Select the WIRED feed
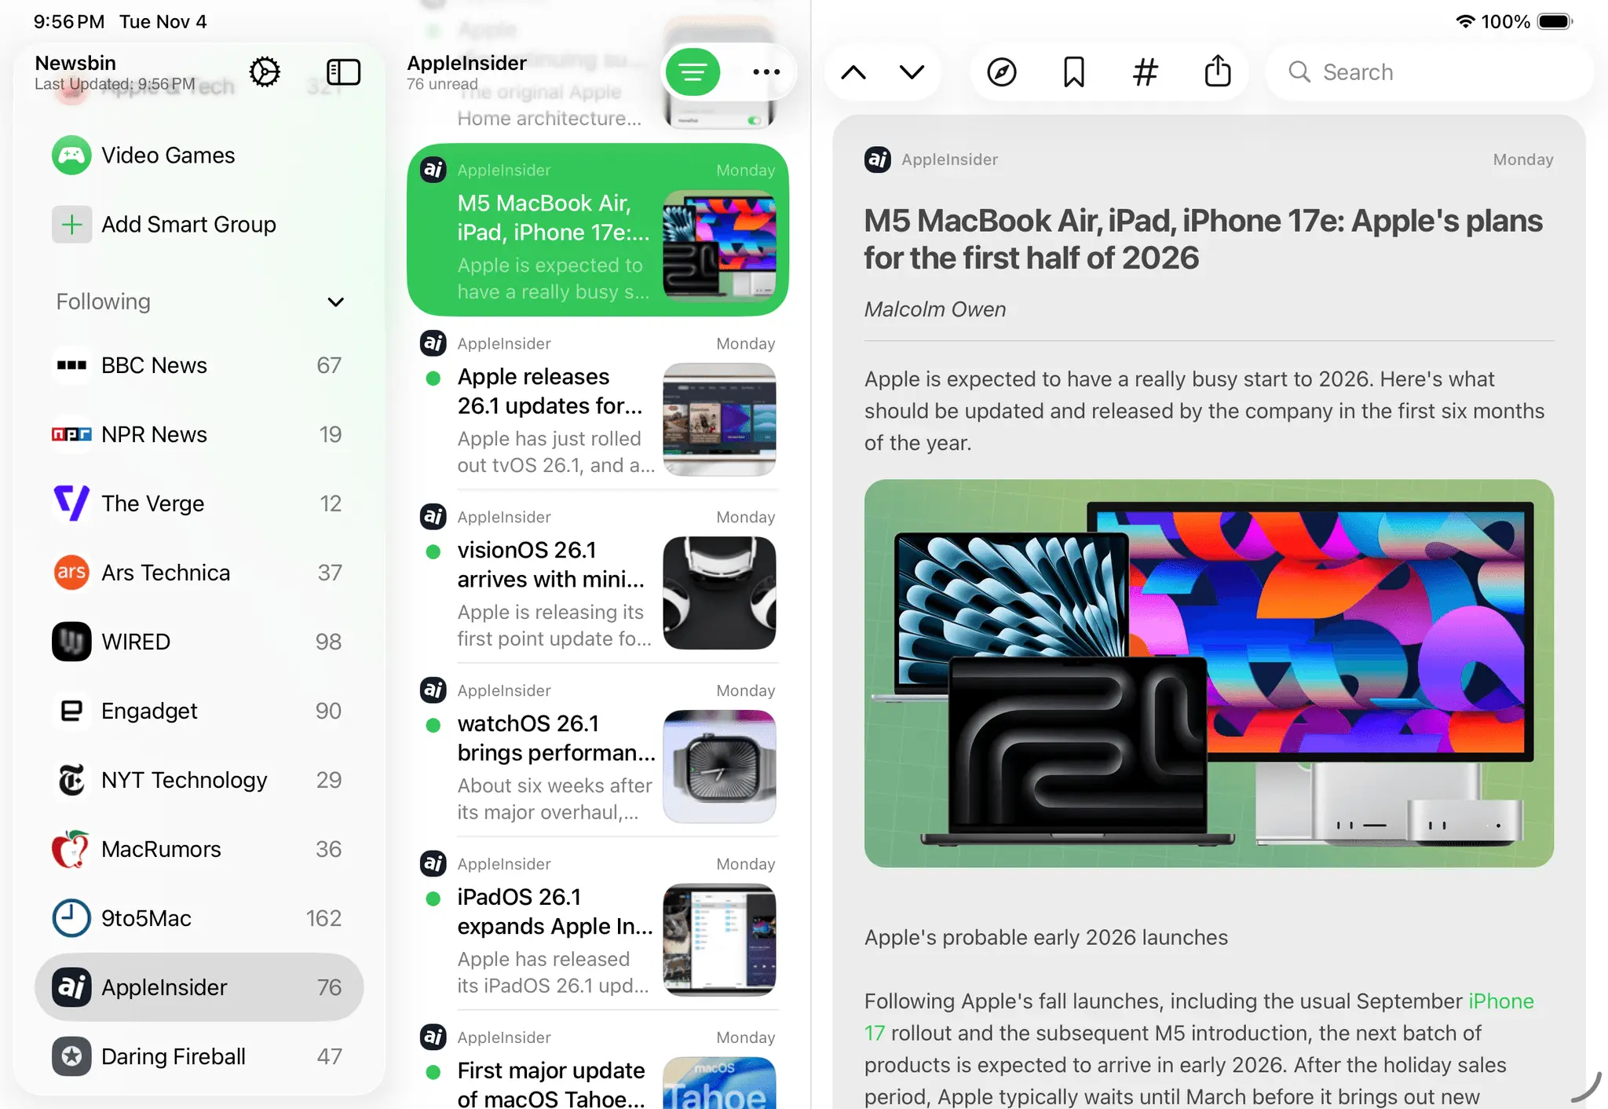The height and width of the screenshot is (1109, 1608). click(x=199, y=642)
